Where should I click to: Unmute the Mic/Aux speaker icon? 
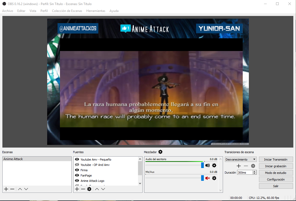(x=208, y=178)
